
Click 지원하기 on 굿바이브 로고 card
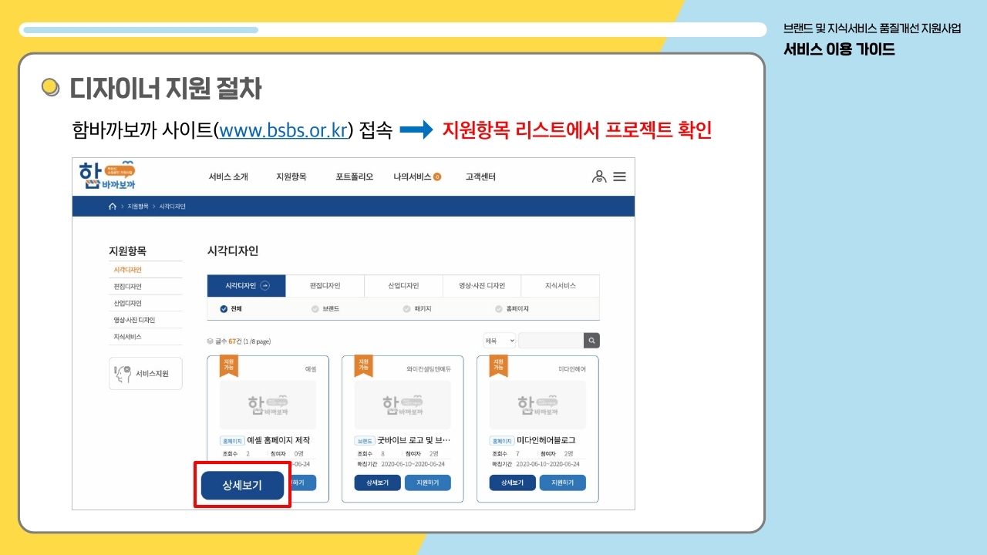428,483
